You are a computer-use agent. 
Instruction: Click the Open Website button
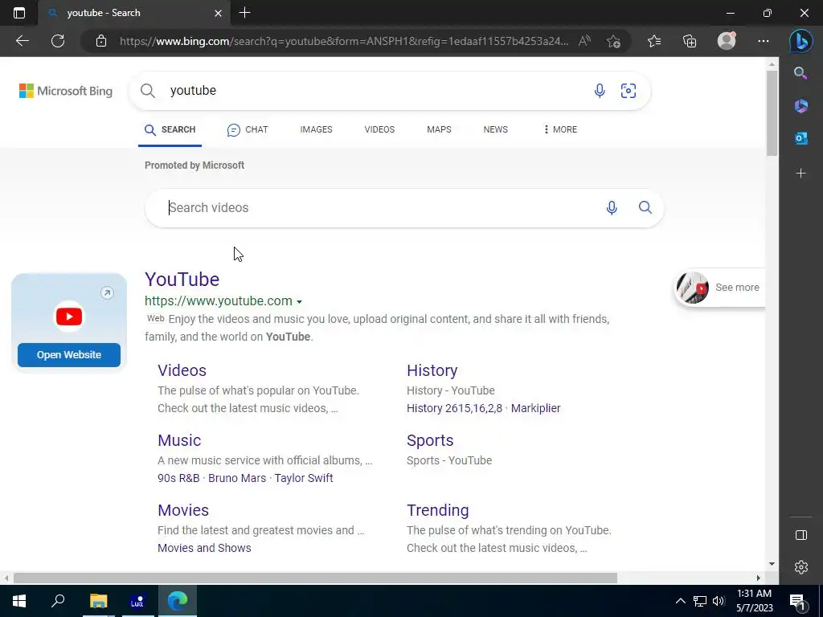coord(69,355)
